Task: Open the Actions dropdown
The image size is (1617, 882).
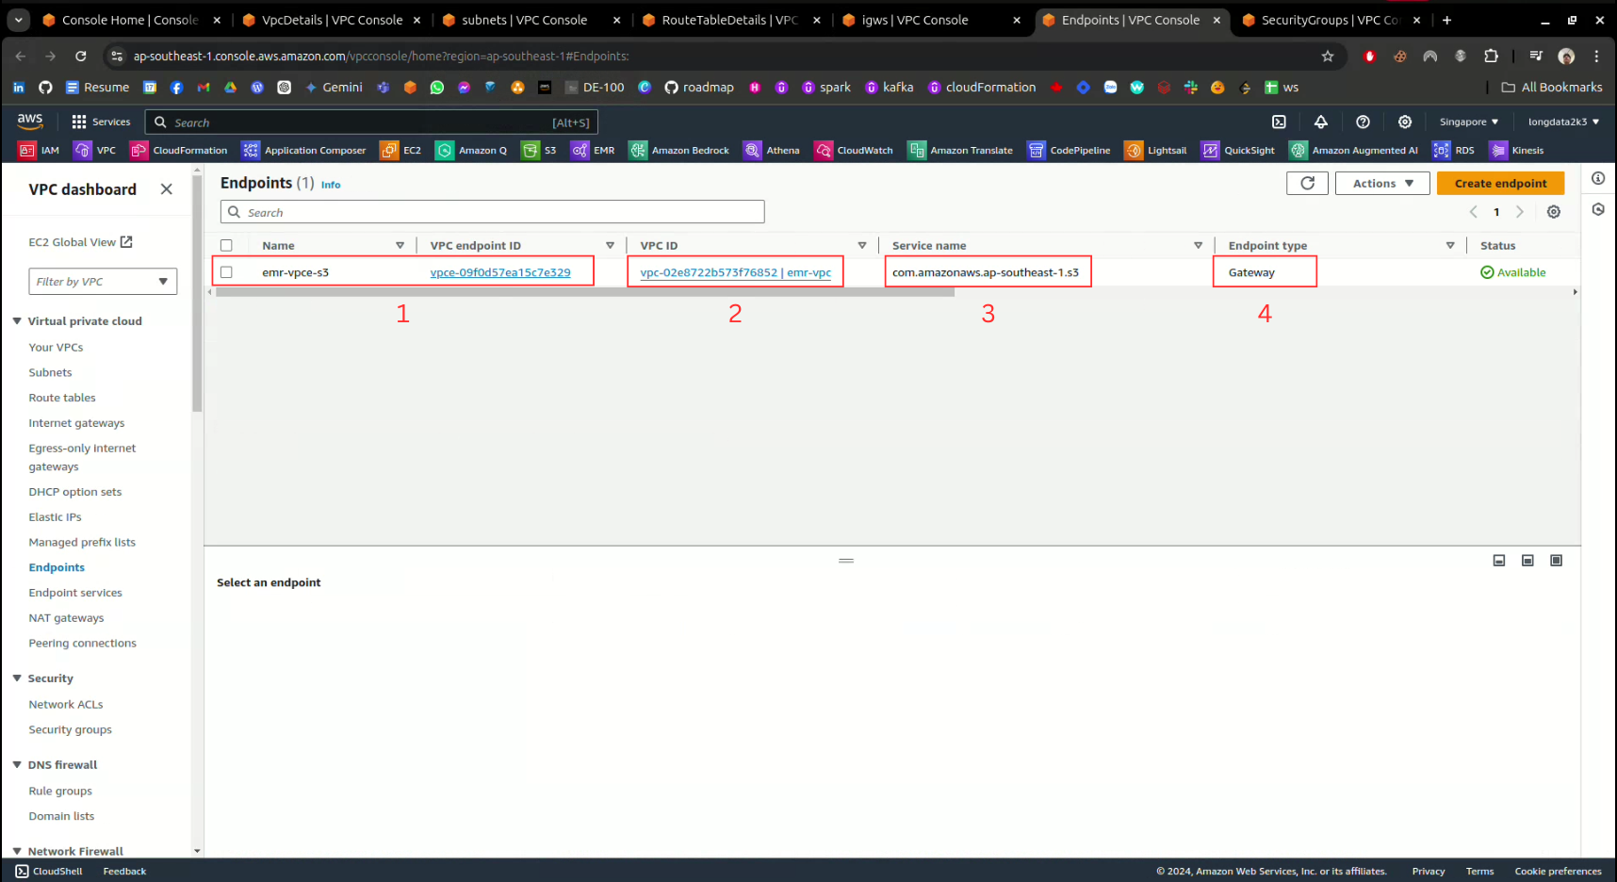Action: (1381, 184)
